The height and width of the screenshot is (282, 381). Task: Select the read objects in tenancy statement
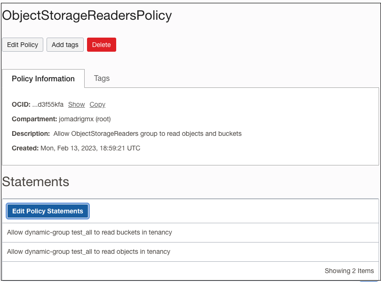pos(190,251)
